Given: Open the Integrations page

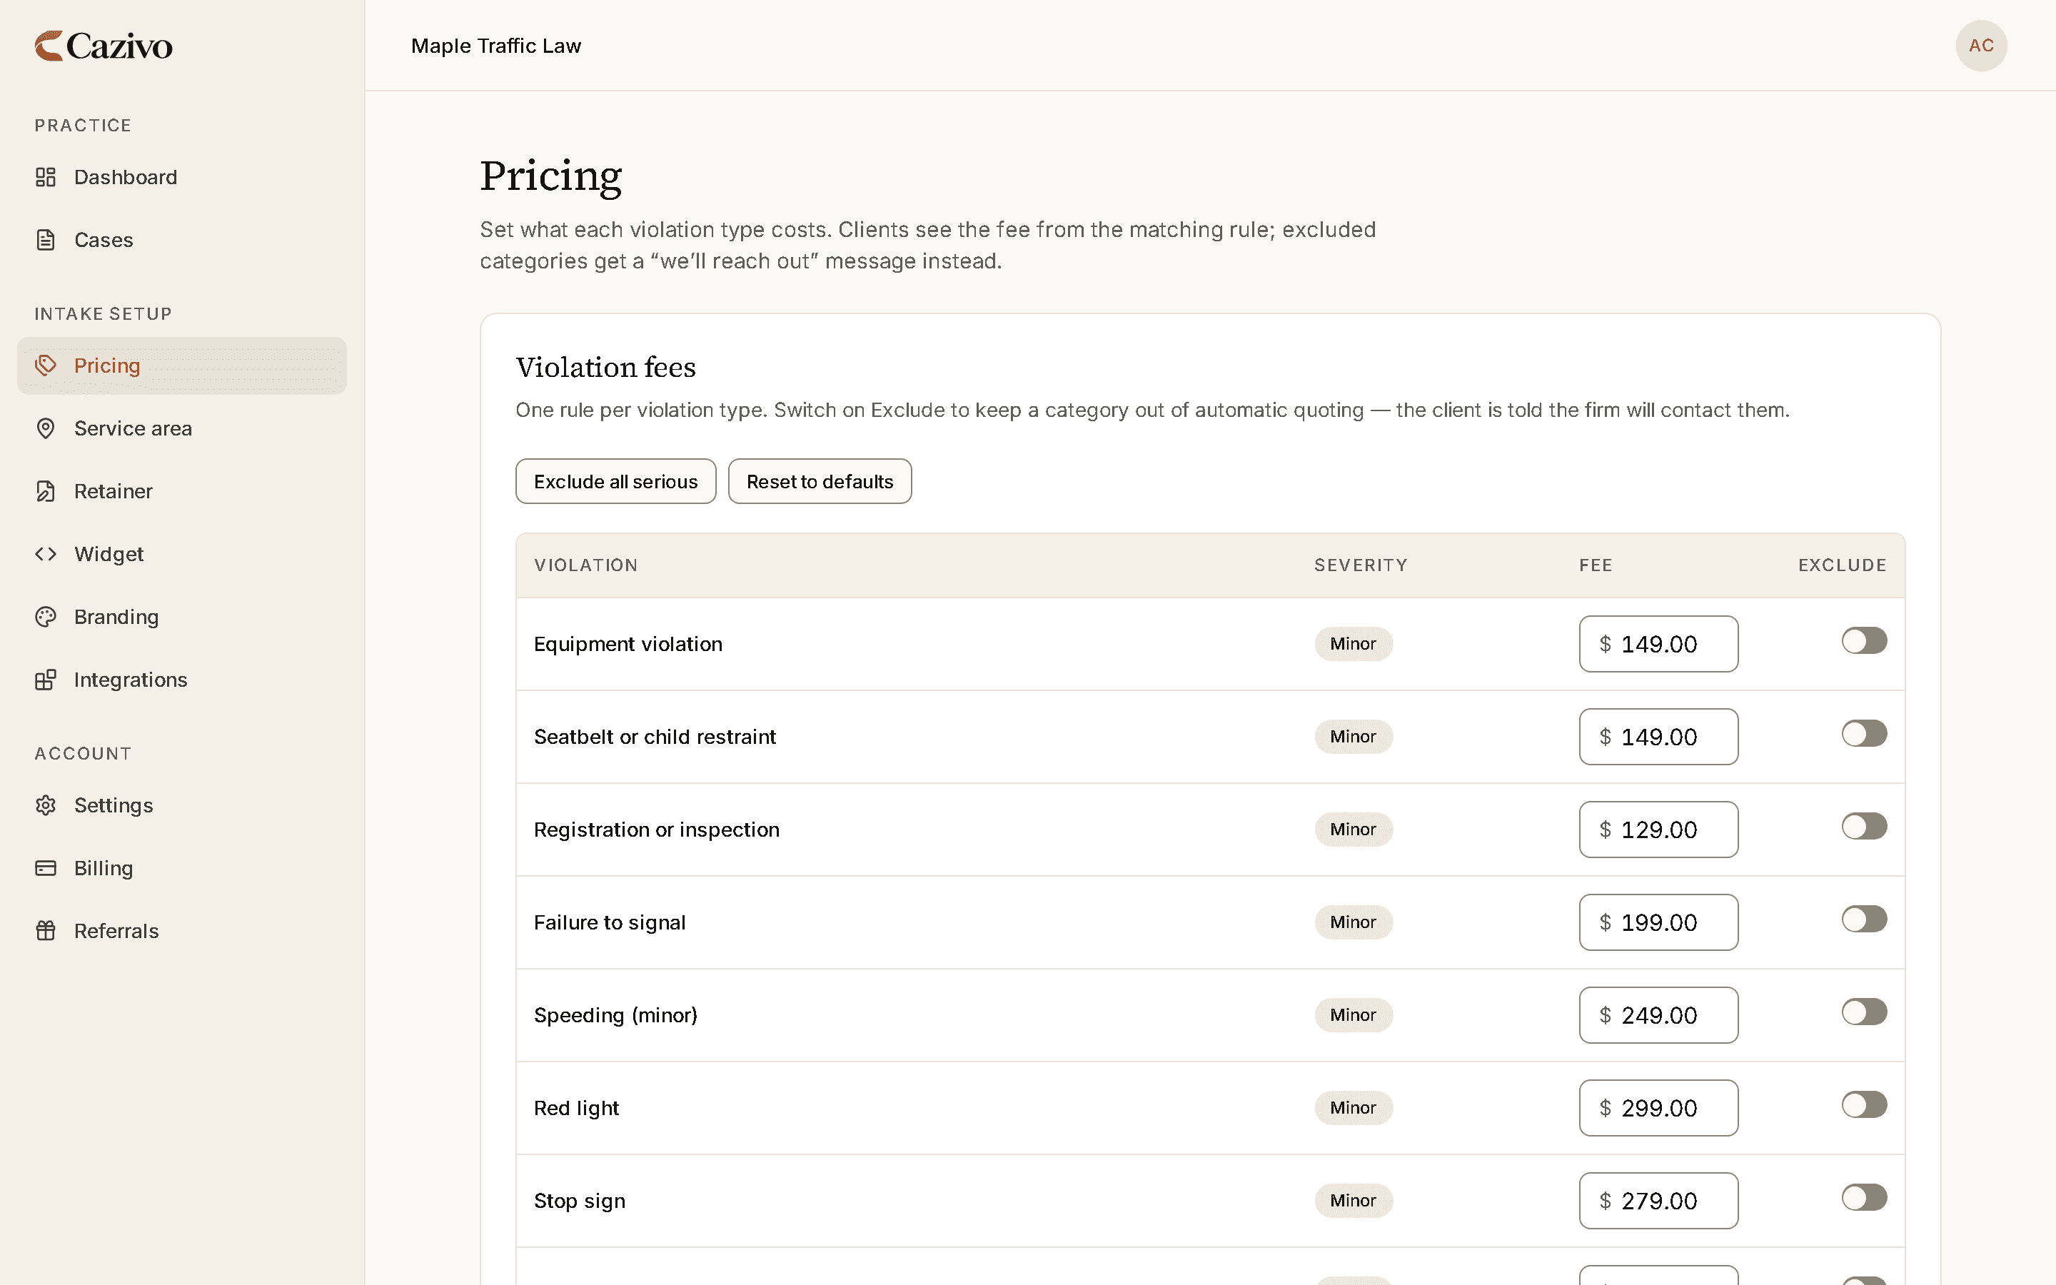Looking at the screenshot, I should click(x=182, y=680).
